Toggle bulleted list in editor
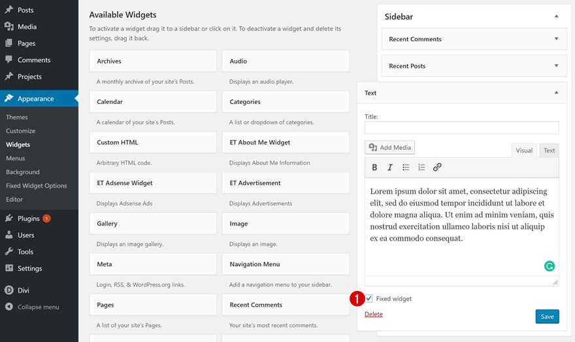575x342 pixels. tap(406, 167)
